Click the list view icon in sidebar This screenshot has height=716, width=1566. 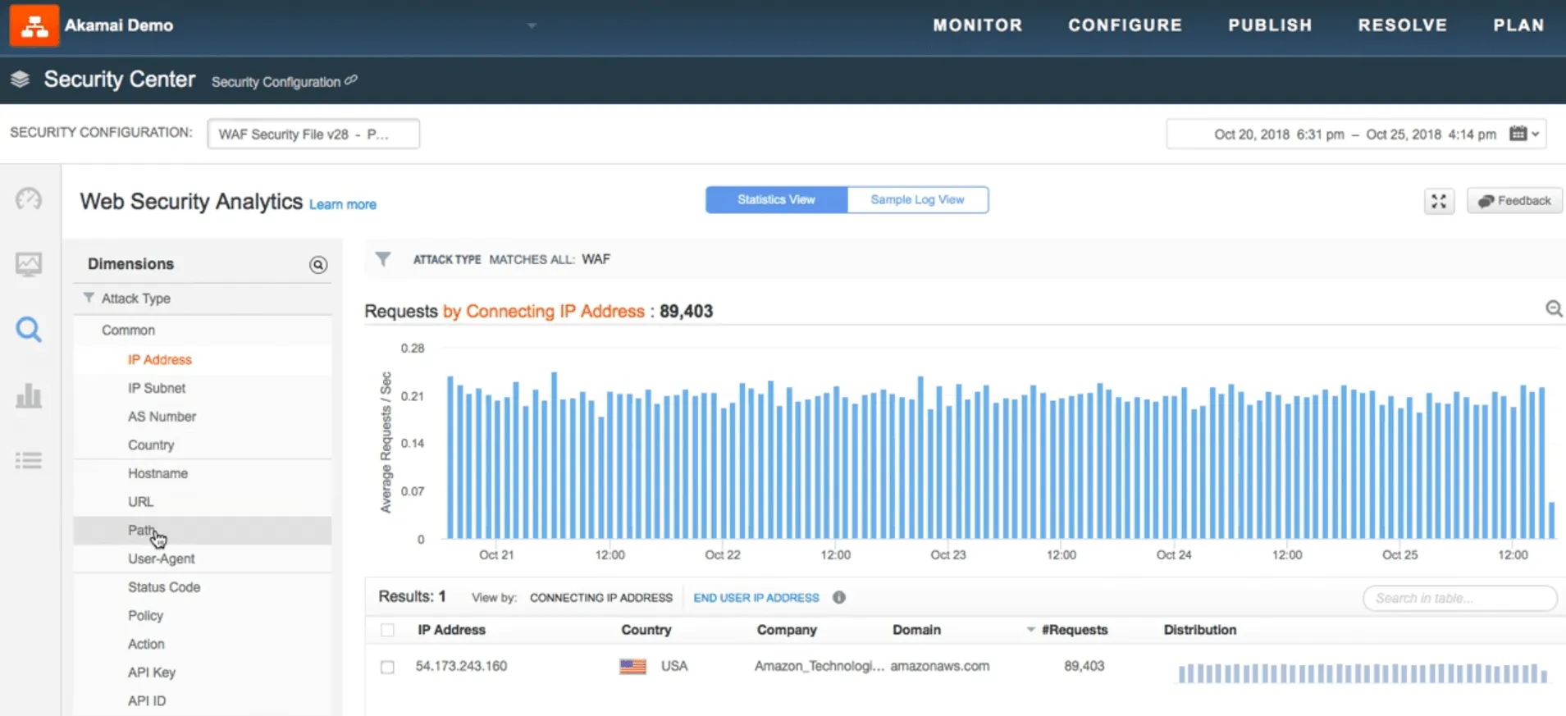pos(29,460)
